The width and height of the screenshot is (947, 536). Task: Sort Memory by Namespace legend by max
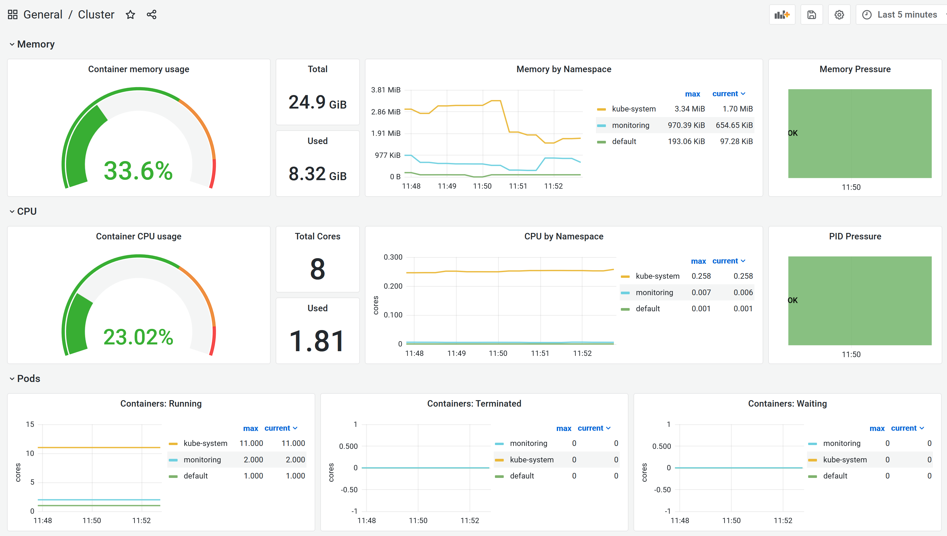(x=692, y=94)
